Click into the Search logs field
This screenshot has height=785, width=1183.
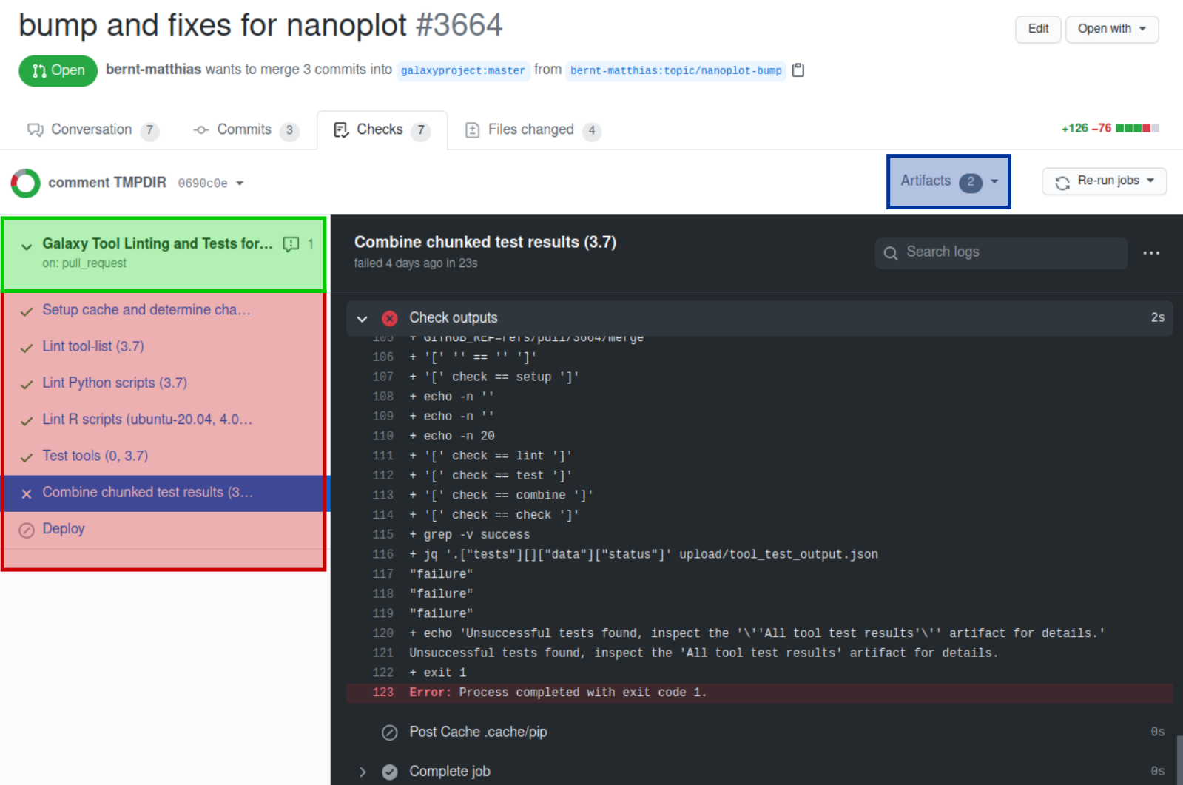pos(1001,253)
